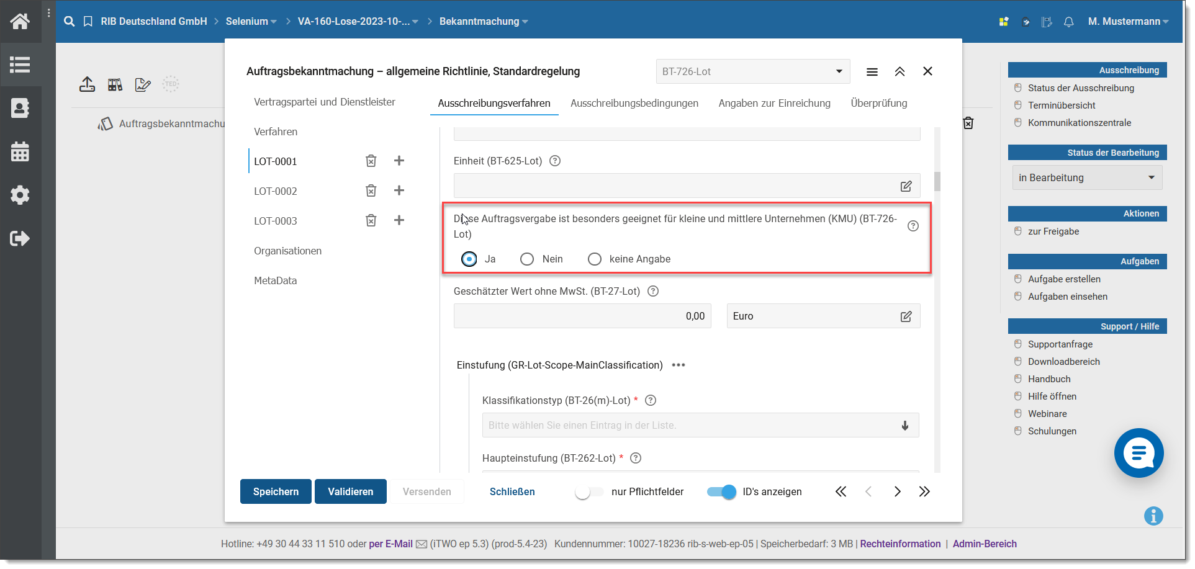1195x569 pixels.
Task: Open the Klassifikationstyp list dropdown
Action: pyautogui.click(x=700, y=425)
